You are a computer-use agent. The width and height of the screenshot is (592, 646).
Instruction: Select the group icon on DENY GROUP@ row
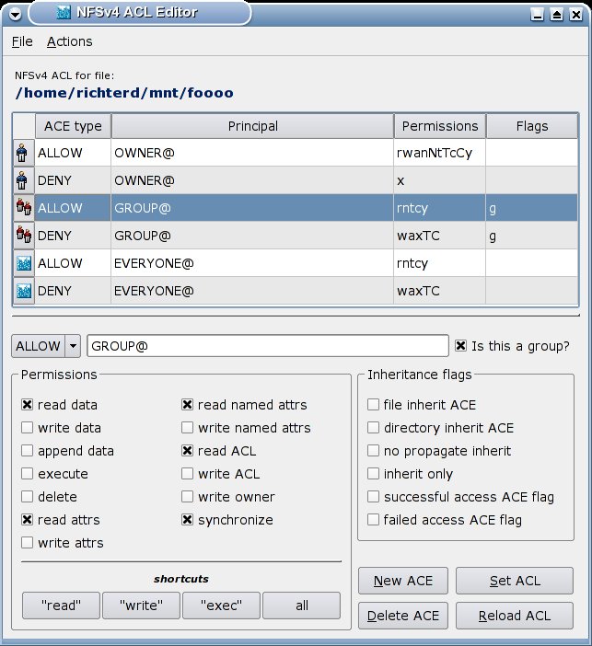(23, 236)
